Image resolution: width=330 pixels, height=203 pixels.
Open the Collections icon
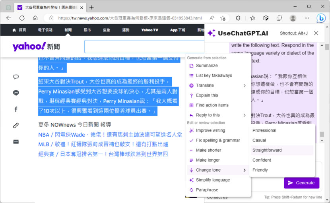(x=279, y=18)
